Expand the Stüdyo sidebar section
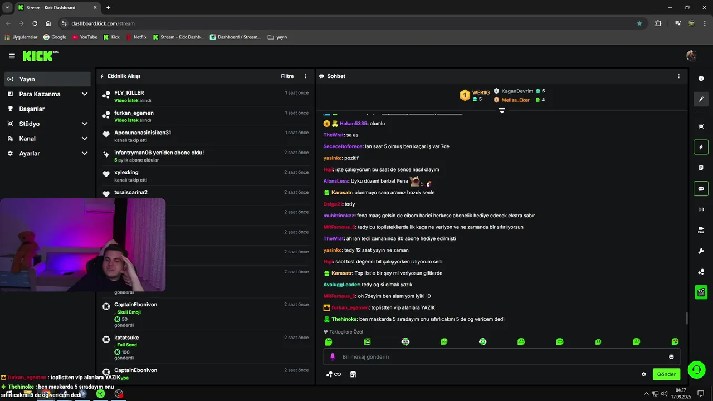713x401 pixels. 48,124
